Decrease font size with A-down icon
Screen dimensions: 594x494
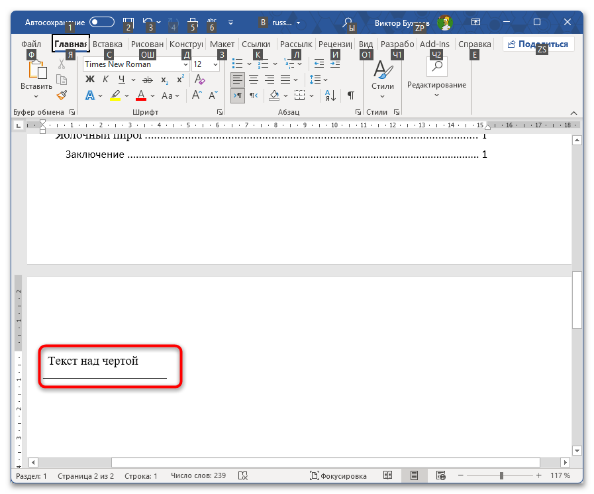tap(213, 95)
